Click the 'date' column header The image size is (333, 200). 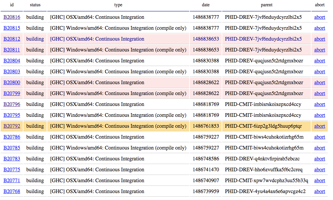206,5
